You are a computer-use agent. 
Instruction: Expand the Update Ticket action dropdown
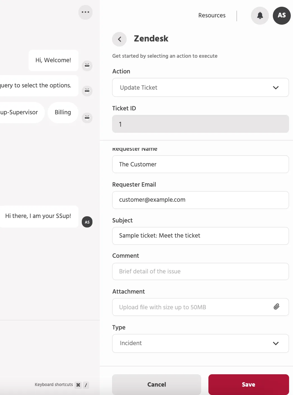click(201, 87)
